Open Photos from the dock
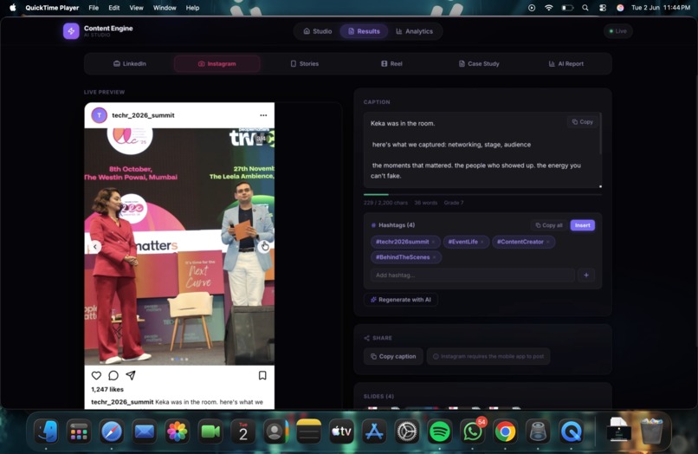This screenshot has width=698, height=454. coord(178,431)
